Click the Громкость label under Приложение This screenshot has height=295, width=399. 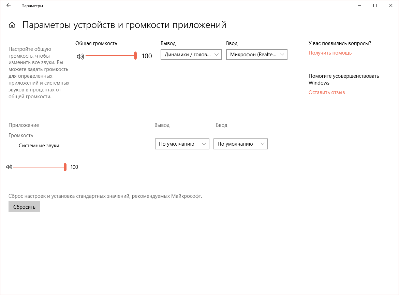20,135
